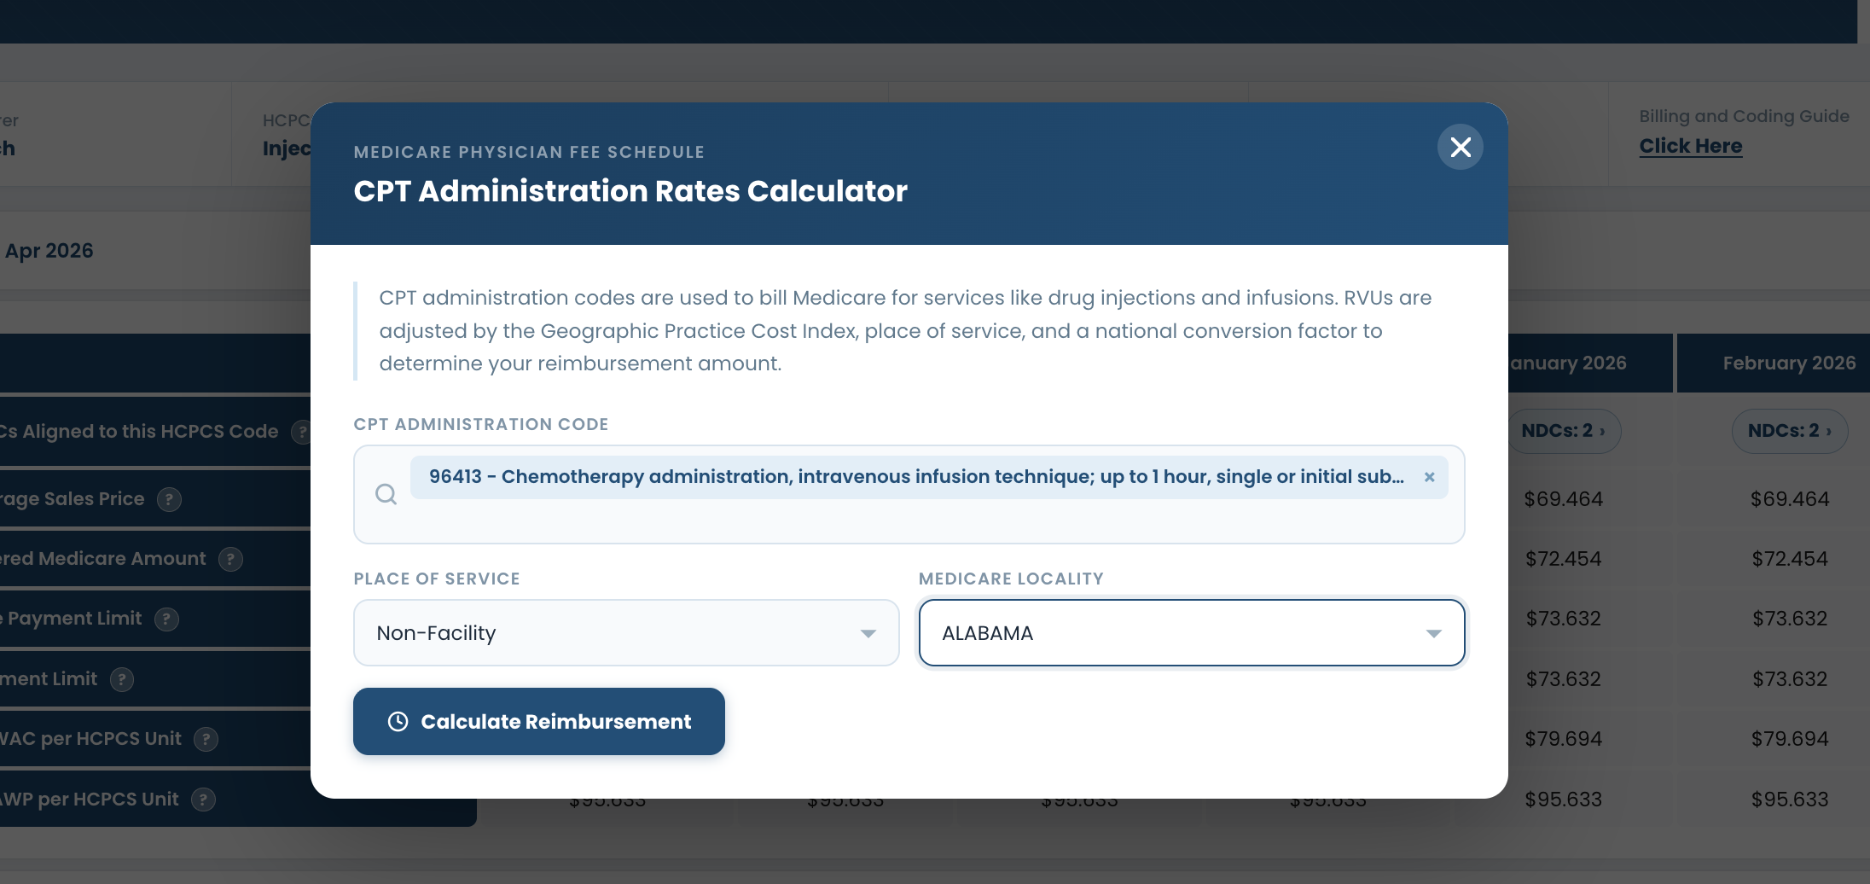Show help for Medicare Amount row
Screen dimensions: 1870x884
[230, 559]
